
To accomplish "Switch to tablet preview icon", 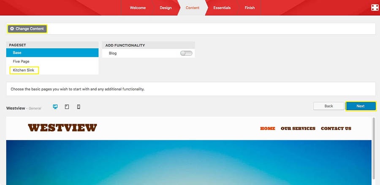I will tap(67, 107).
